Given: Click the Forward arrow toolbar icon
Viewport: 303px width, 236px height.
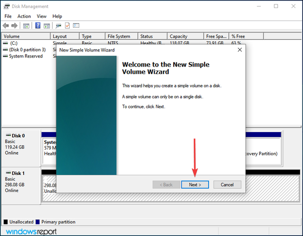Looking at the screenshot, I should [x=15, y=26].
